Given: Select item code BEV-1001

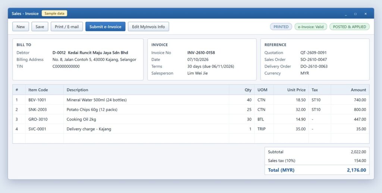Looking at the screenshot, I should [37, 100].
